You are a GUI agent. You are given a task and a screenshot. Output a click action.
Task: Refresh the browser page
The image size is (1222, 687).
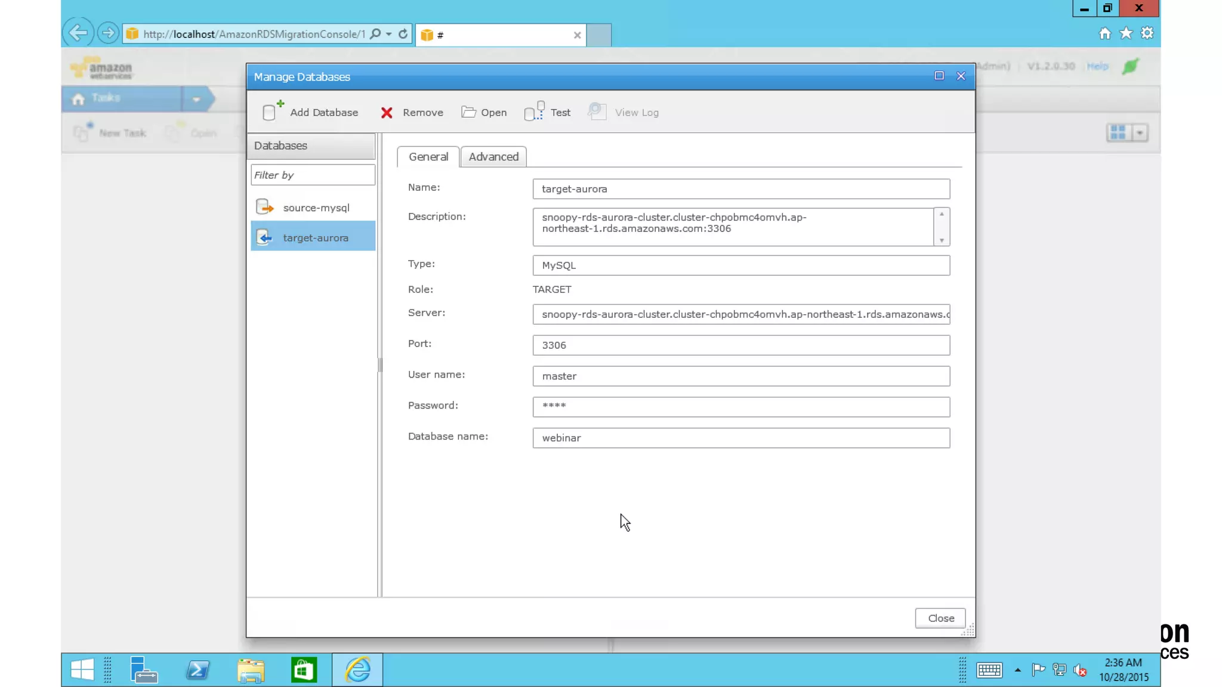403,34
